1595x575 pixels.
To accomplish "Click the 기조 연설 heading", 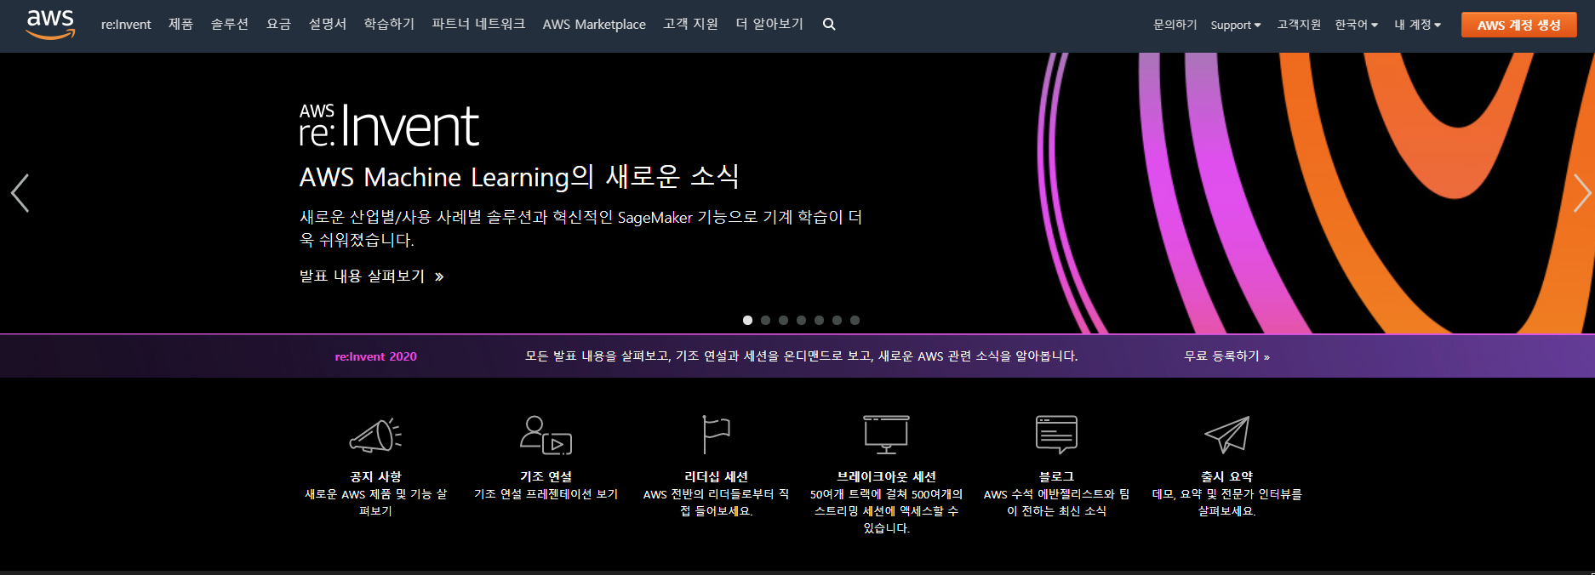I will [x=546, y=477].
